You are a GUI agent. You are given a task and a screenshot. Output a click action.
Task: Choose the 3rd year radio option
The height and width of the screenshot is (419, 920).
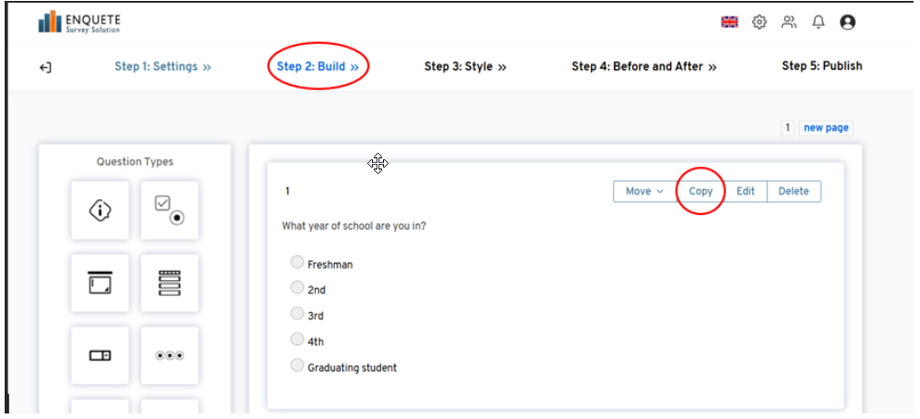click(297, 314)
